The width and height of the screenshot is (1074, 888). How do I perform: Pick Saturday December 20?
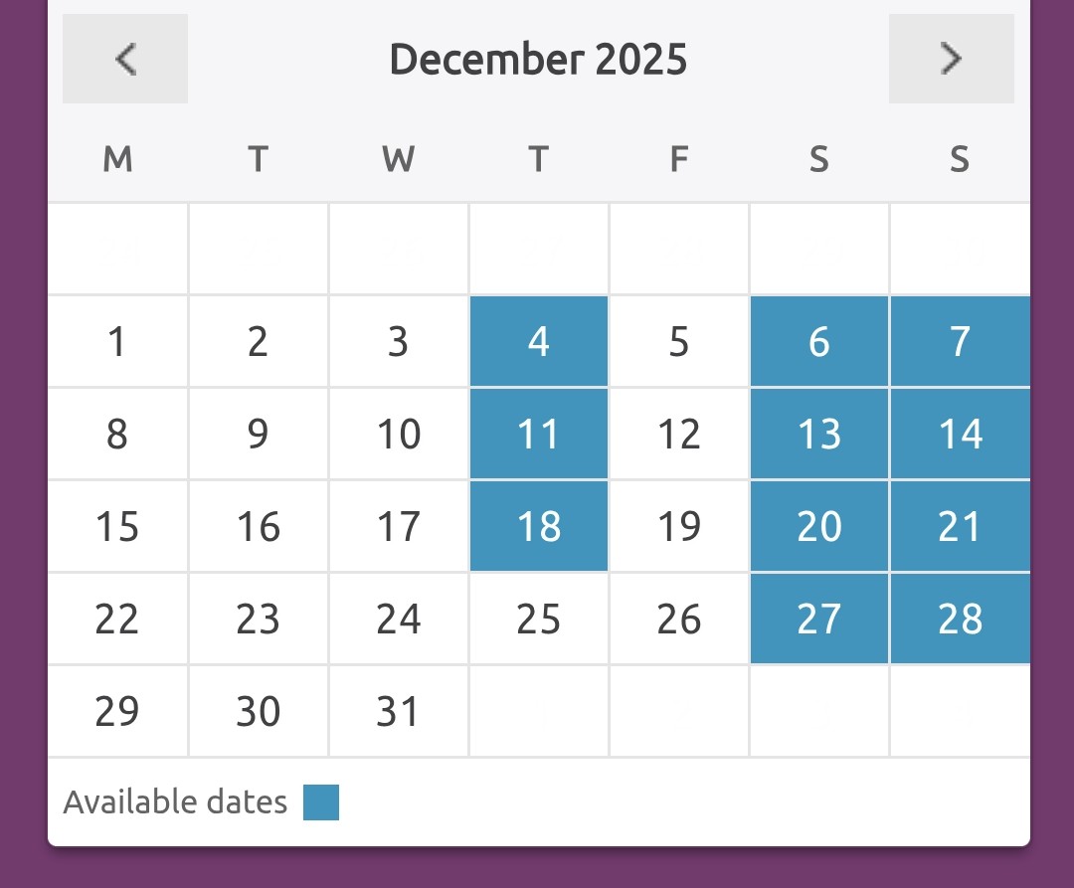point(819,526)
